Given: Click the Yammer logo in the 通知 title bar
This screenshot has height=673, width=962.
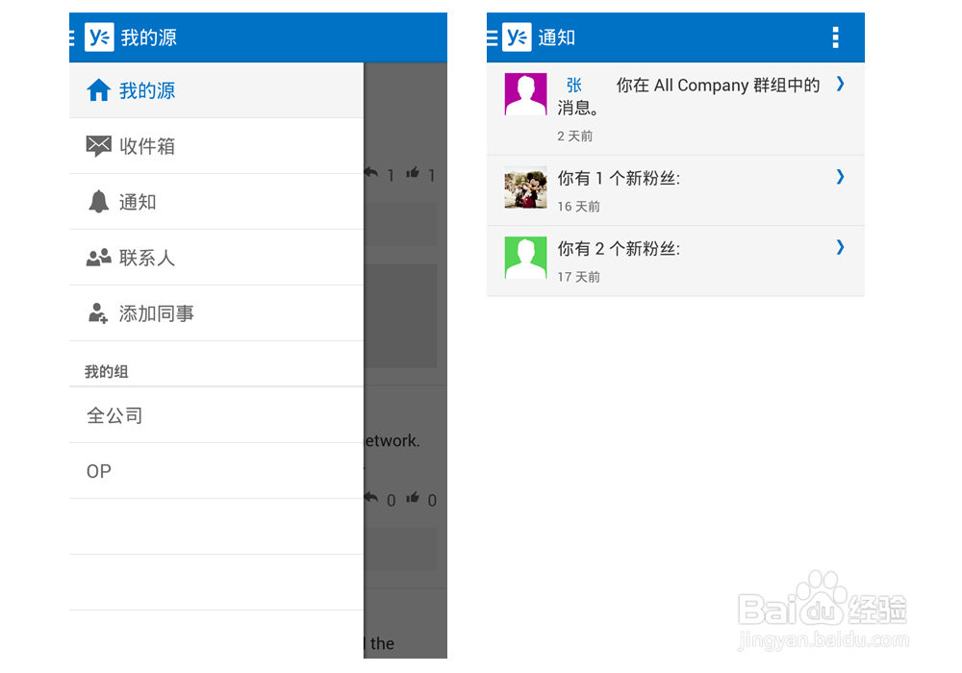Looking at the screenshot, I should pos(518,37).
